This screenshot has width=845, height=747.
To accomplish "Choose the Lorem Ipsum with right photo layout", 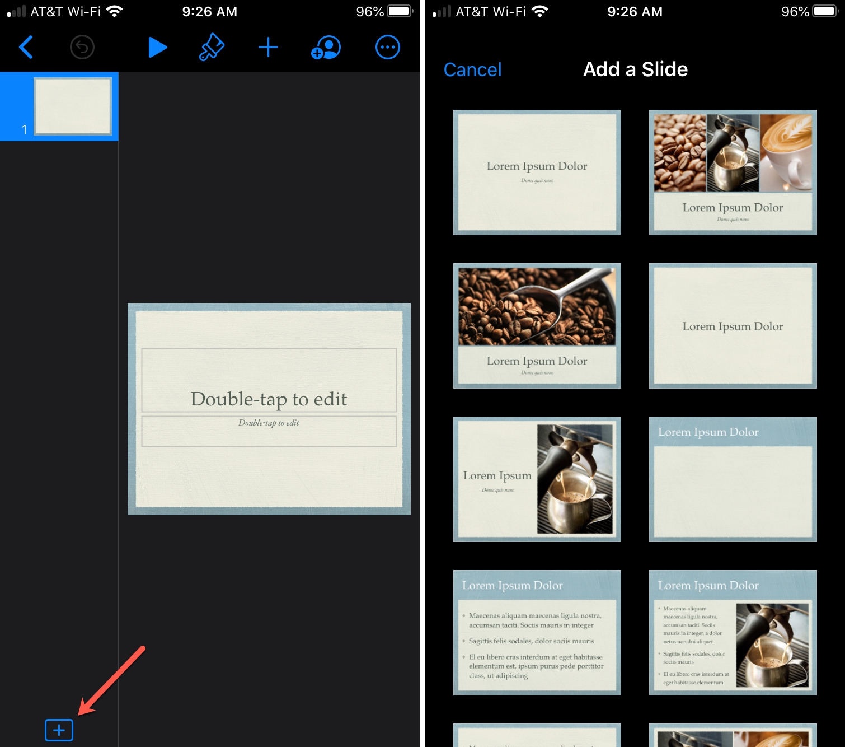I will [x=537, y=479].
